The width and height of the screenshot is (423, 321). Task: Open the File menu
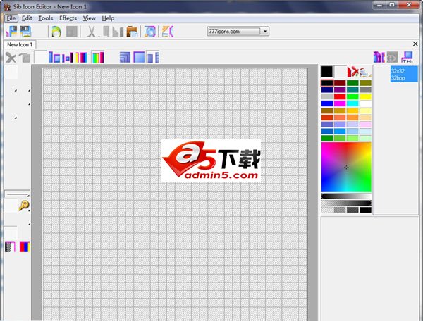[x=11, y=18]
